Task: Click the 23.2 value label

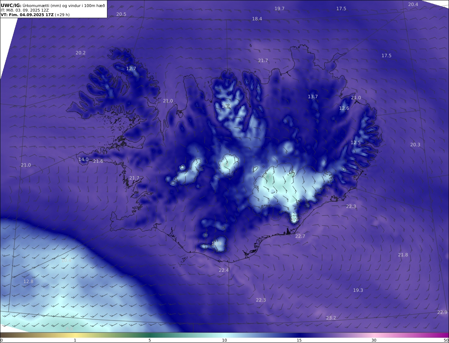Action: click(331, 318)
